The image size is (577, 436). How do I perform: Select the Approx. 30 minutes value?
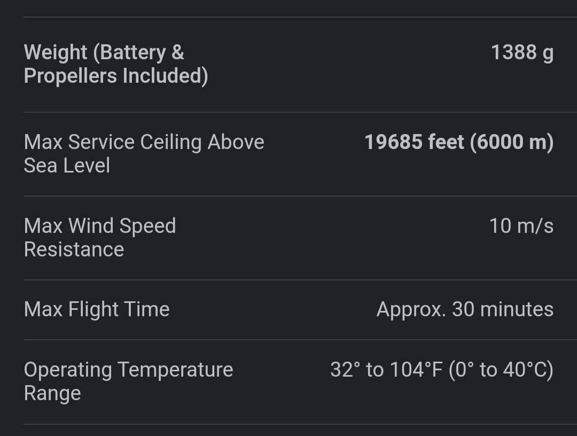coord(465,309)
